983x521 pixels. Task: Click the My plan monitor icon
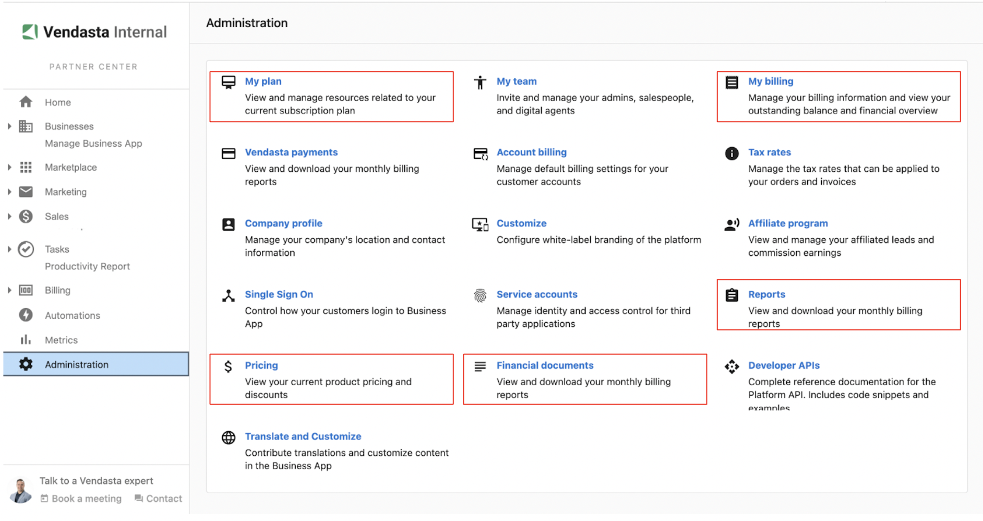[x=229, y=82]
